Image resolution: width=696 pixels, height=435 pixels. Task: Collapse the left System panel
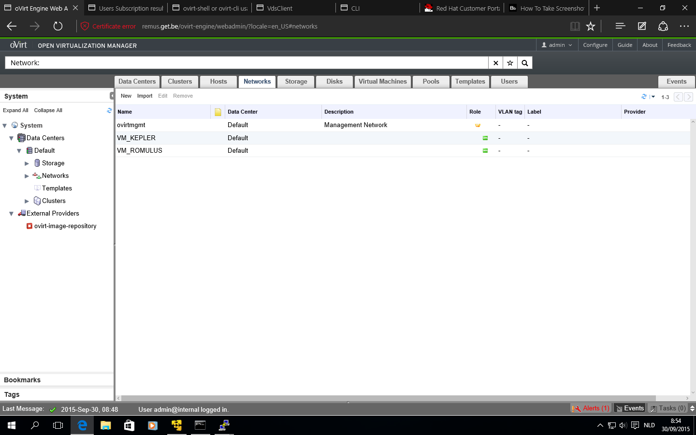point(112,96)
